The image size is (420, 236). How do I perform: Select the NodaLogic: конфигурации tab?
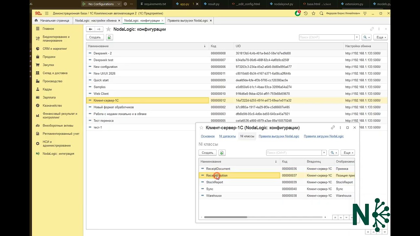tap(142, 20)
